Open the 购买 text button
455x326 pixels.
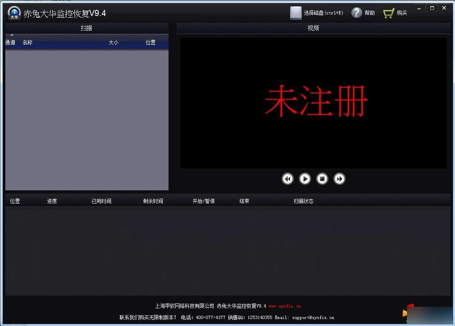tap(402, 13)
